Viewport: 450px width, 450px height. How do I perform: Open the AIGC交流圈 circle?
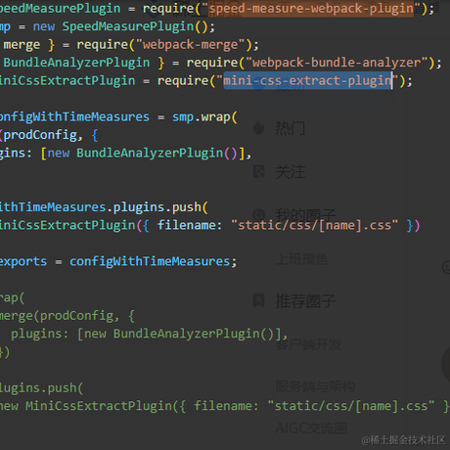coord(311,428)
